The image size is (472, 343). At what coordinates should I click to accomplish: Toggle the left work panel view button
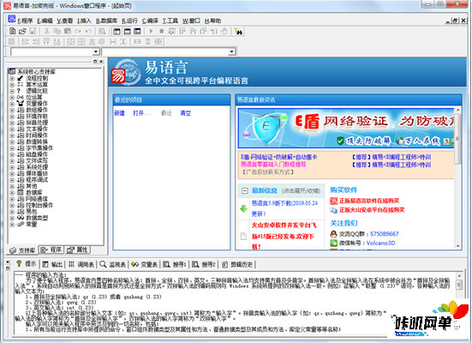tap(117, 31)
